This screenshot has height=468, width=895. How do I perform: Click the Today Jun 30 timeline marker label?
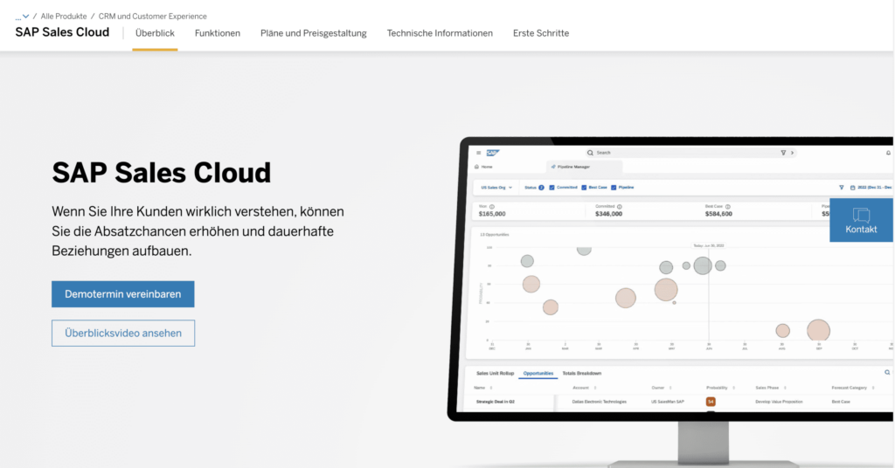point(709,245)
